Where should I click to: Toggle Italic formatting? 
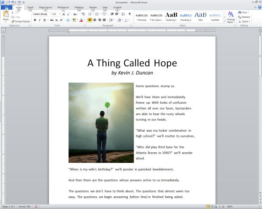[x=40, y=20]
